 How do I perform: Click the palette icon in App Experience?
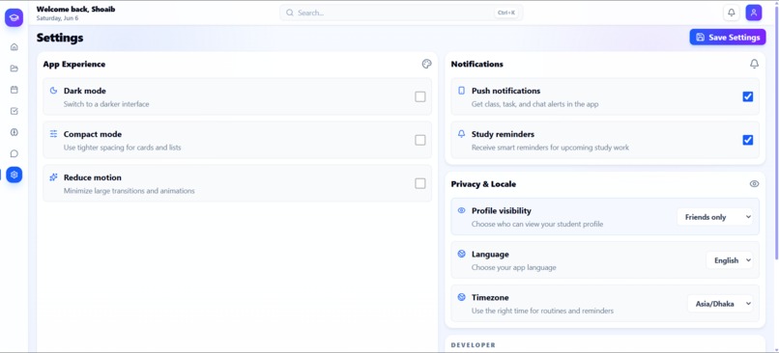click(427, 64)
